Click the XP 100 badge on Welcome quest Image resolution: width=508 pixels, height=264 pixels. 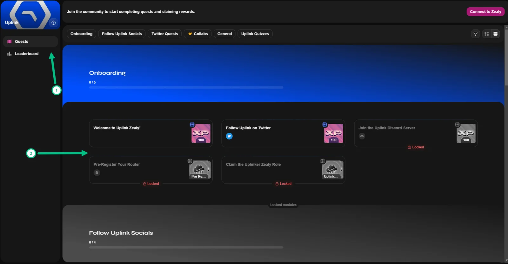(x=201, y=133)
